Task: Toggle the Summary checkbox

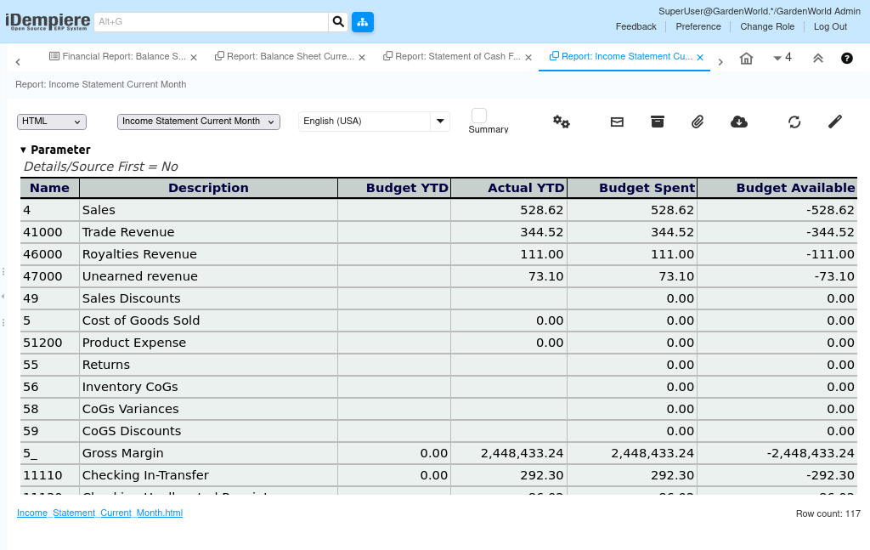Action: point(479,116)
